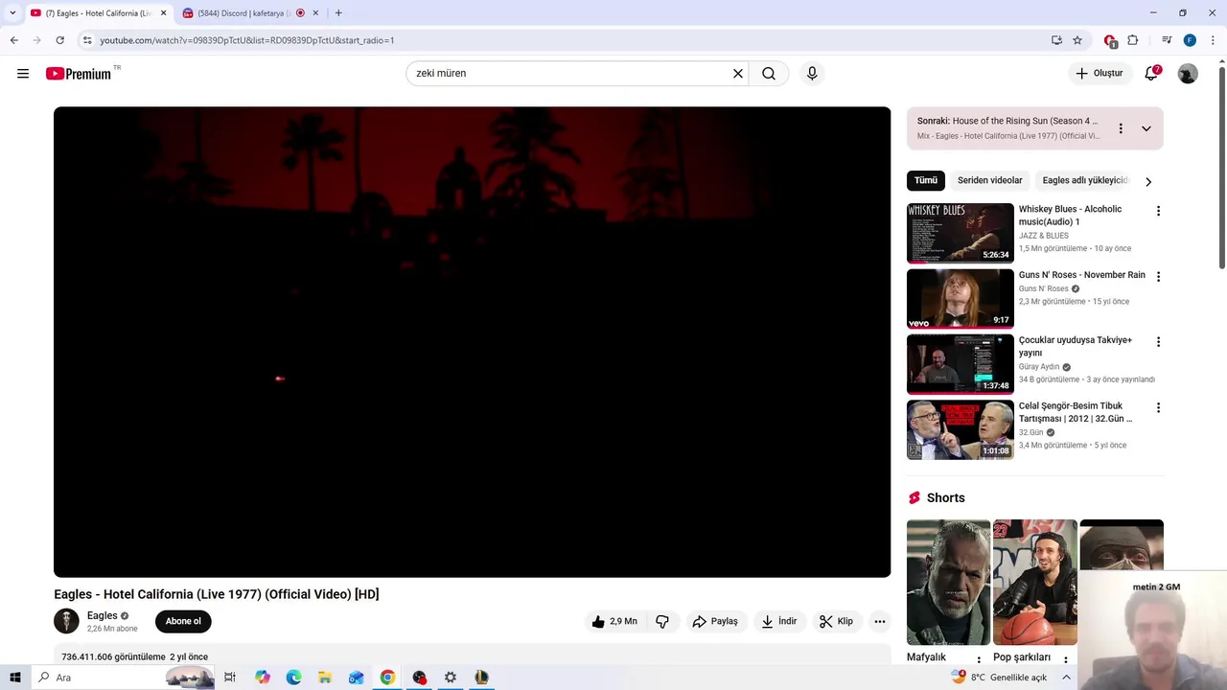Screen dimensions: 1227x690
Task: Open options for Whiskey Blues video
Action: click(1158, 211)
